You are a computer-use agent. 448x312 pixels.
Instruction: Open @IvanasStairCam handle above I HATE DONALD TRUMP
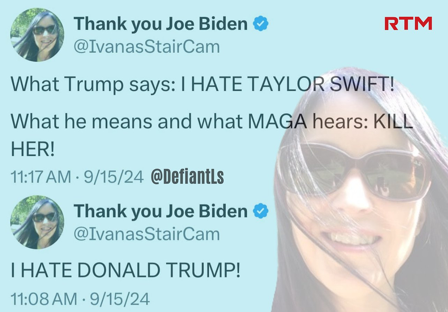click(x=147, y=234)
